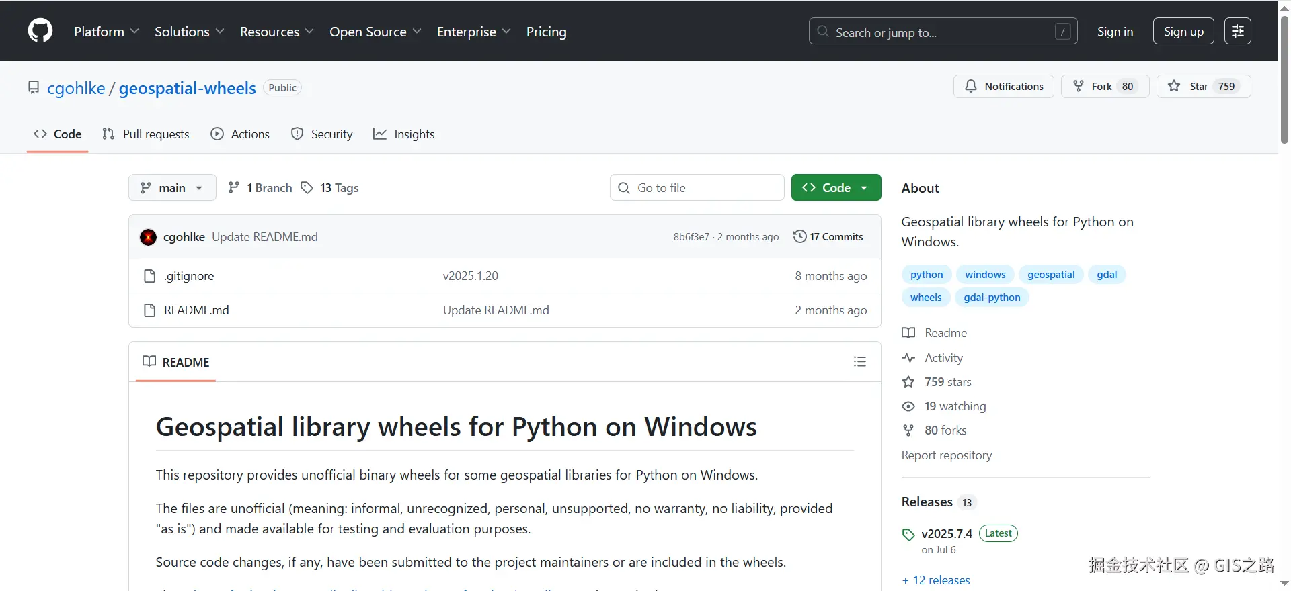Click the Go to file field
Viewport: 1291px width, 591px height.
coord(697,188)
